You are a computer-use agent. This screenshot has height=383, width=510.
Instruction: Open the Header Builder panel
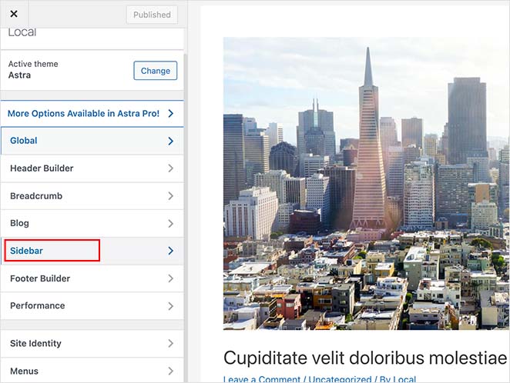[x=42, y=168]
